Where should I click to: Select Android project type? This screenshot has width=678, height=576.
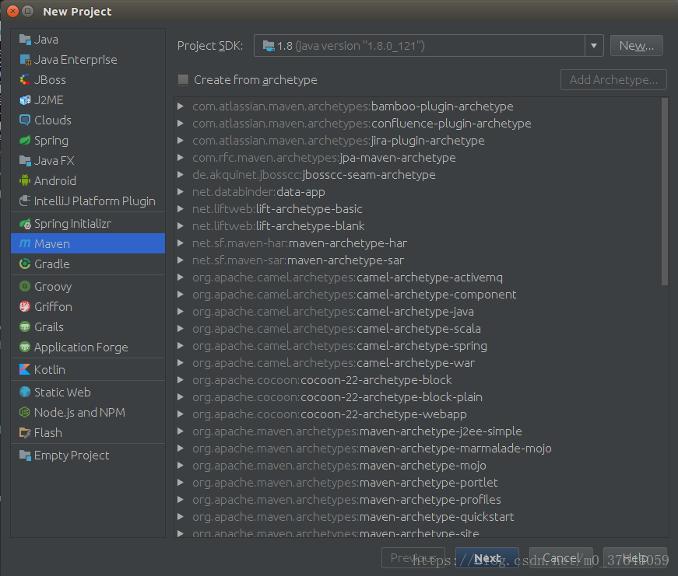(x=88, y=180)
